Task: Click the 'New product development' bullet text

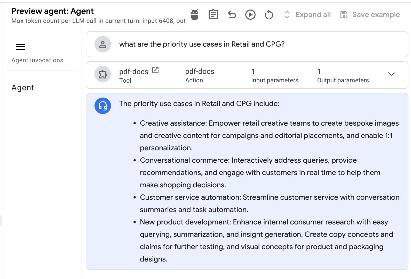Action: point(266,241)
